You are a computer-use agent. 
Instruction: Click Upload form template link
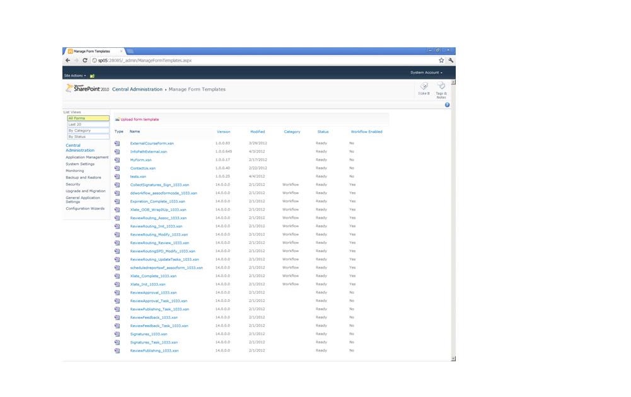click(140, 120)
